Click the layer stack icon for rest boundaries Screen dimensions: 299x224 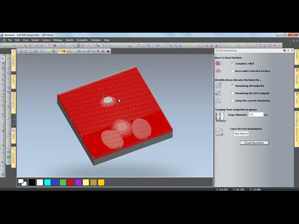[219, 132]
